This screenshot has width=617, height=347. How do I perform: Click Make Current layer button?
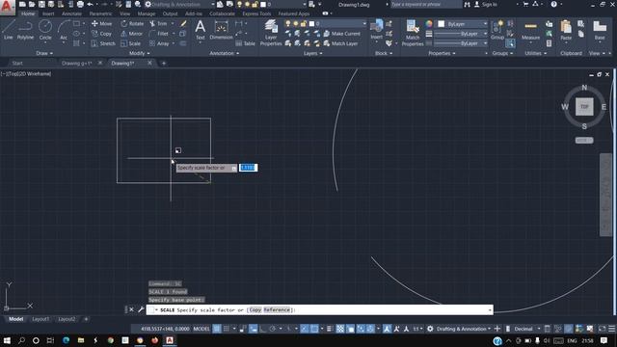click(342, 34)
